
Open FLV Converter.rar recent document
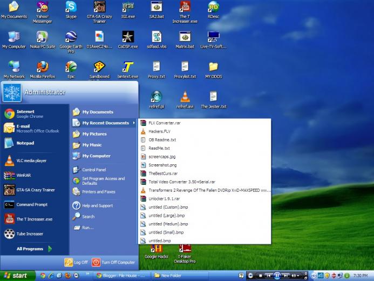(205, 123)
